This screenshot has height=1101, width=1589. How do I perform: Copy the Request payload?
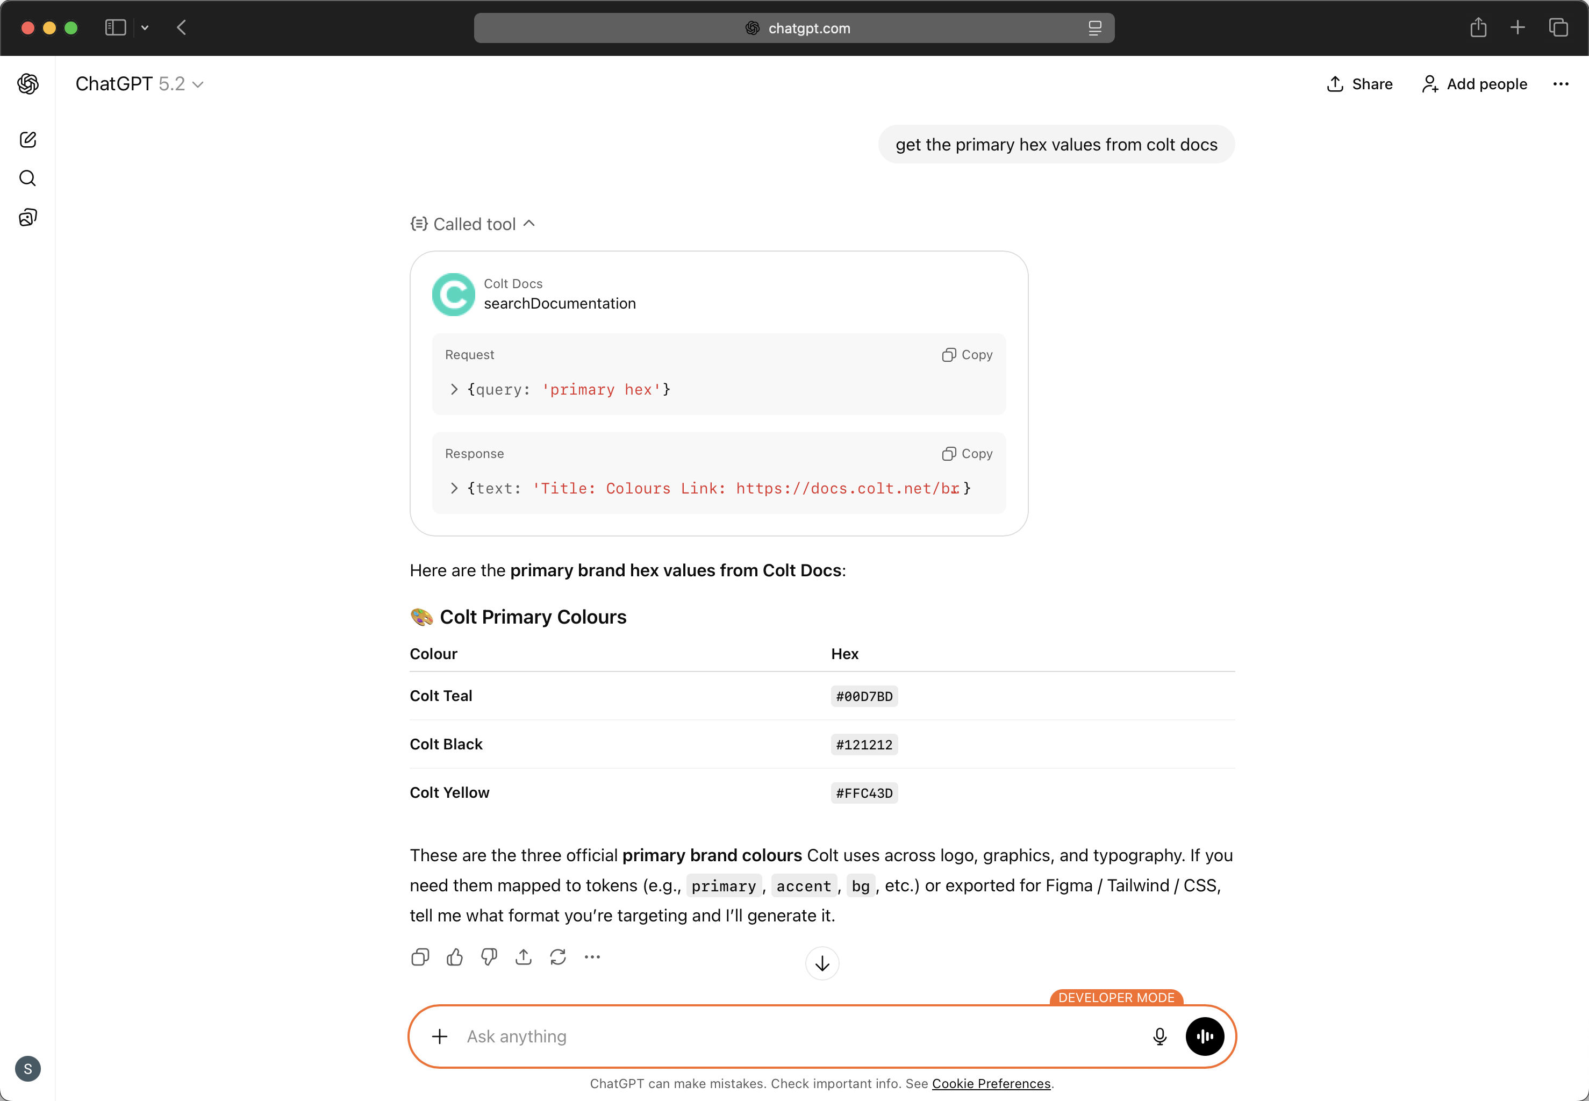point(967,355)
